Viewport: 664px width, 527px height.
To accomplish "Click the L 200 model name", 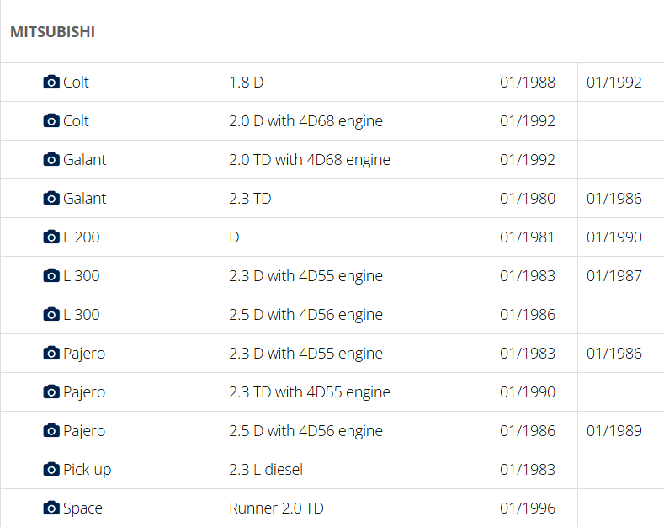I will (x=81, y=237).
